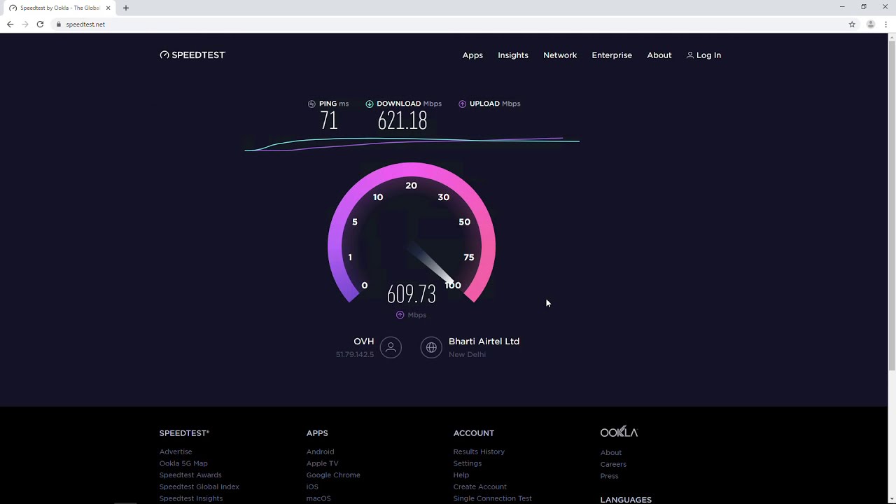Open Ookla 5G Map link
896x504 pixels.
coord(183,463)
